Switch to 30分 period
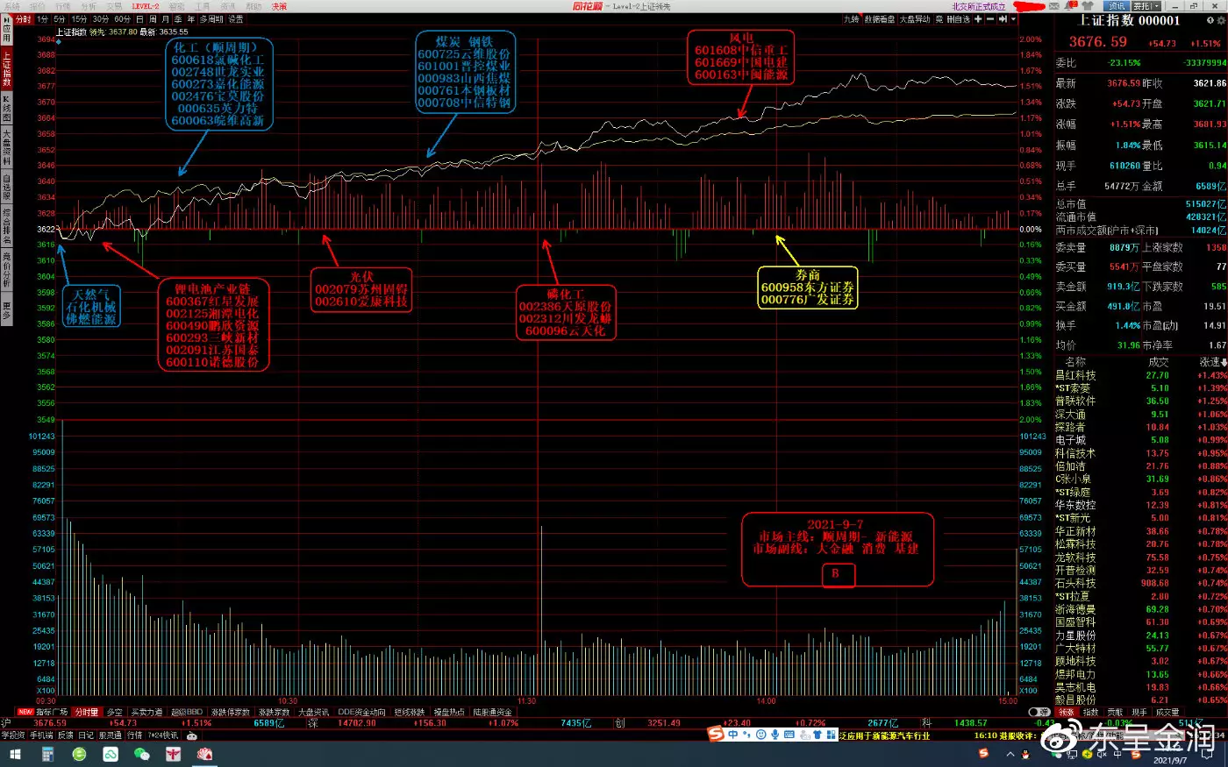The height and width of the screenshot is (767, 1228). coord(101,19)
